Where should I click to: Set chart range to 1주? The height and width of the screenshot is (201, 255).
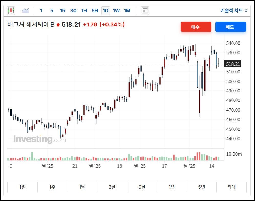pyautogui.click(x=52, y=187)
